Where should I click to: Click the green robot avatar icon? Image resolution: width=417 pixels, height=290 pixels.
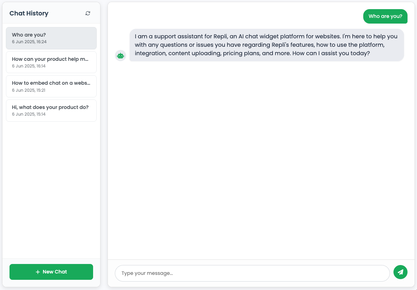[x=120, y=56]
